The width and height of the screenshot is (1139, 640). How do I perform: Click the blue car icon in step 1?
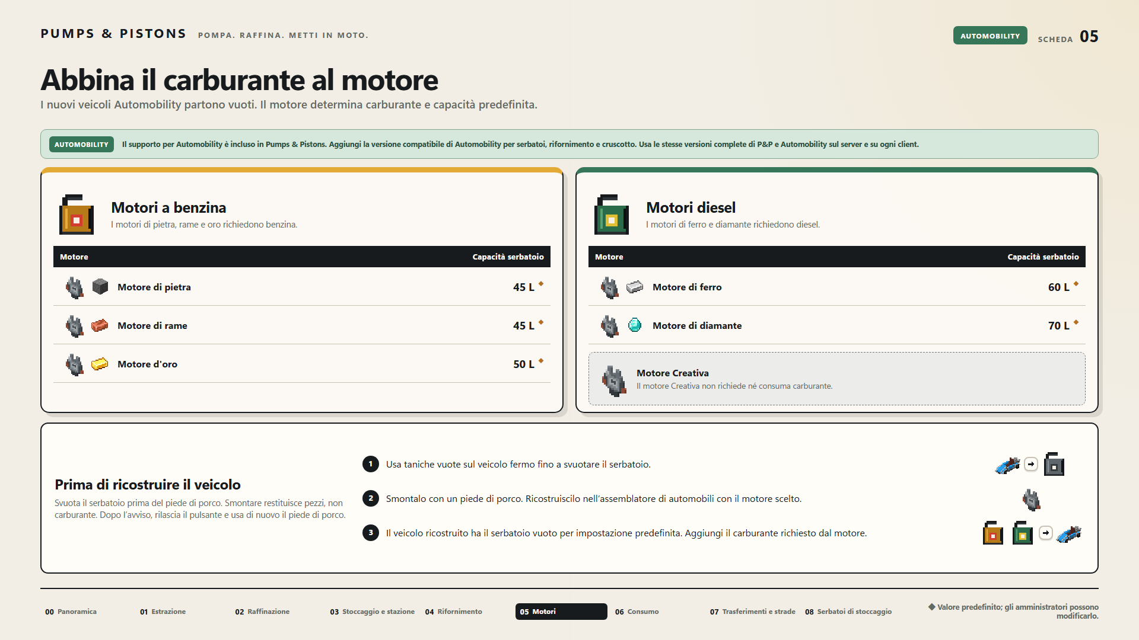pyautogui.click(x=1008, y=465)
